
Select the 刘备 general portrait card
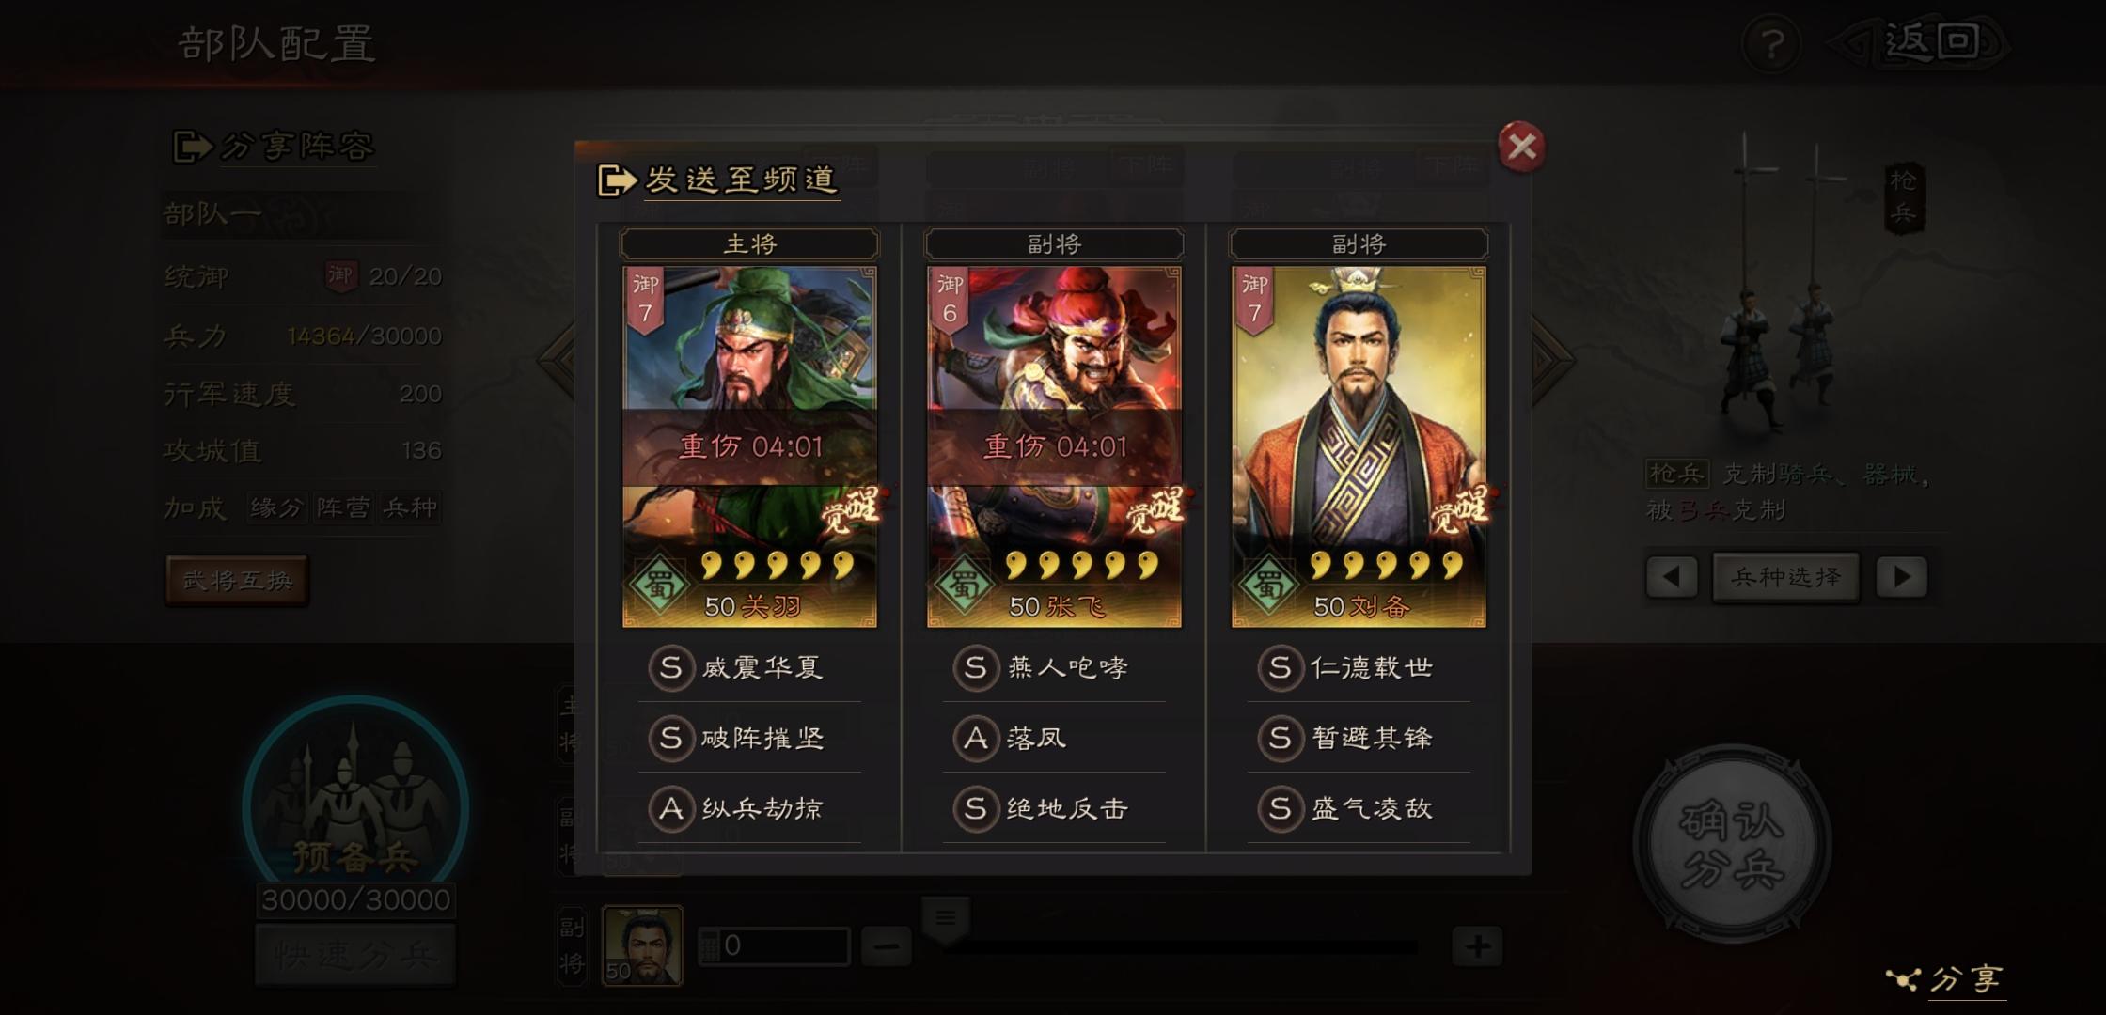tap(1359, 446)
